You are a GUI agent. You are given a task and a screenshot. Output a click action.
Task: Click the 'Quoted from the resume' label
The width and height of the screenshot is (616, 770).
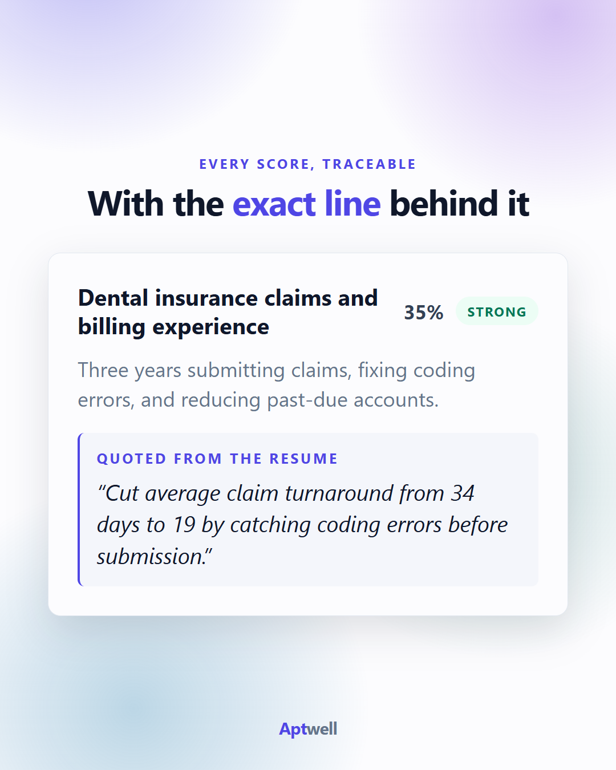(217, 459)
